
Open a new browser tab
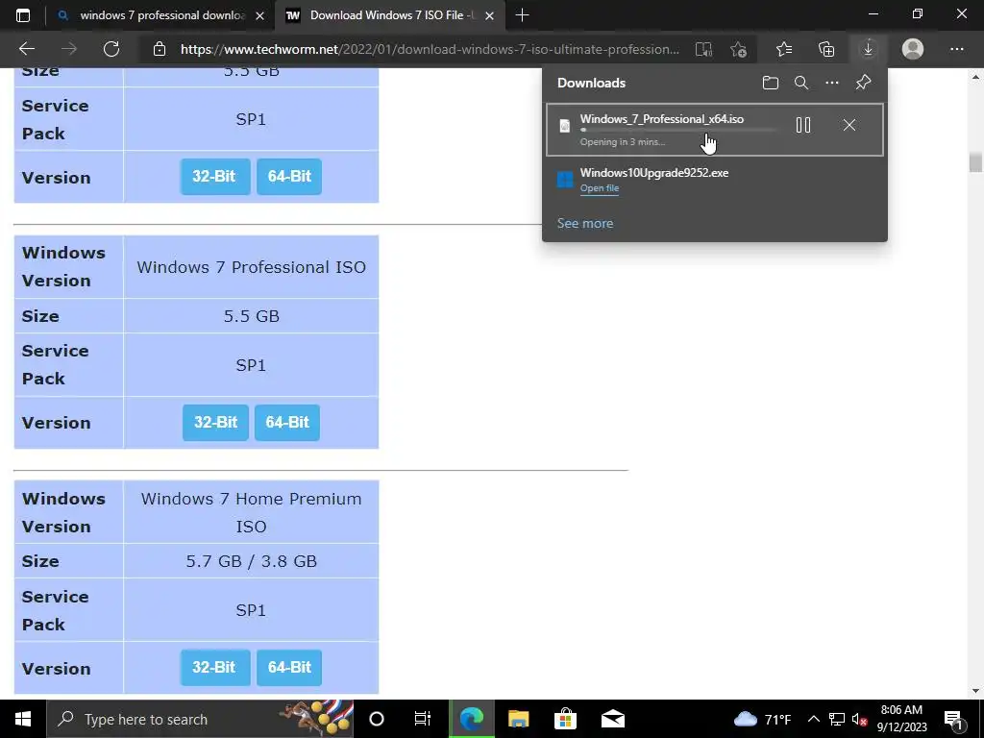(522, 15)
